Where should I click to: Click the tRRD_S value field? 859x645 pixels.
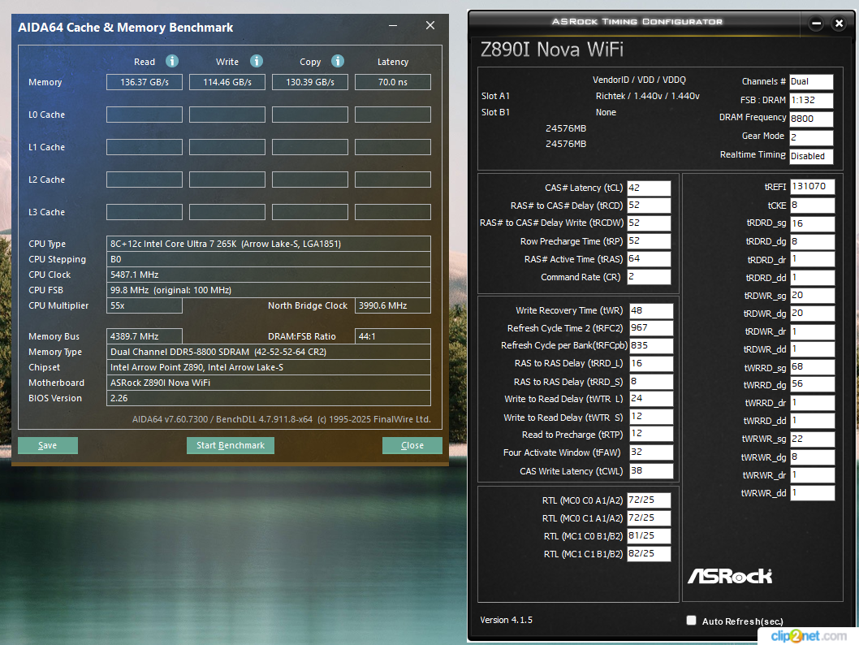pos(651,382)
